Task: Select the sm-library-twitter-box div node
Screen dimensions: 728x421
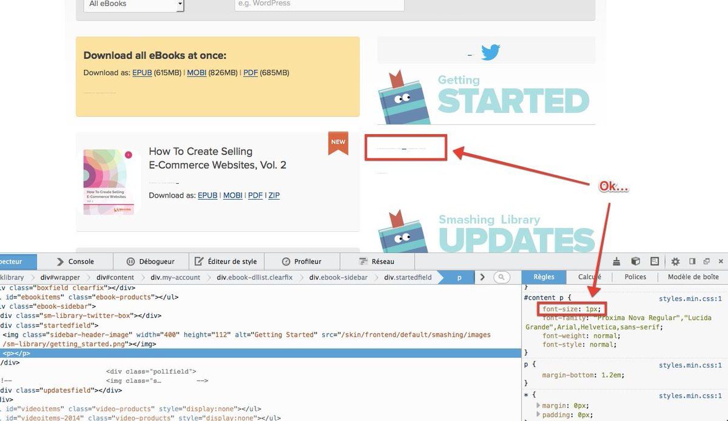Action: coord(81,315)
